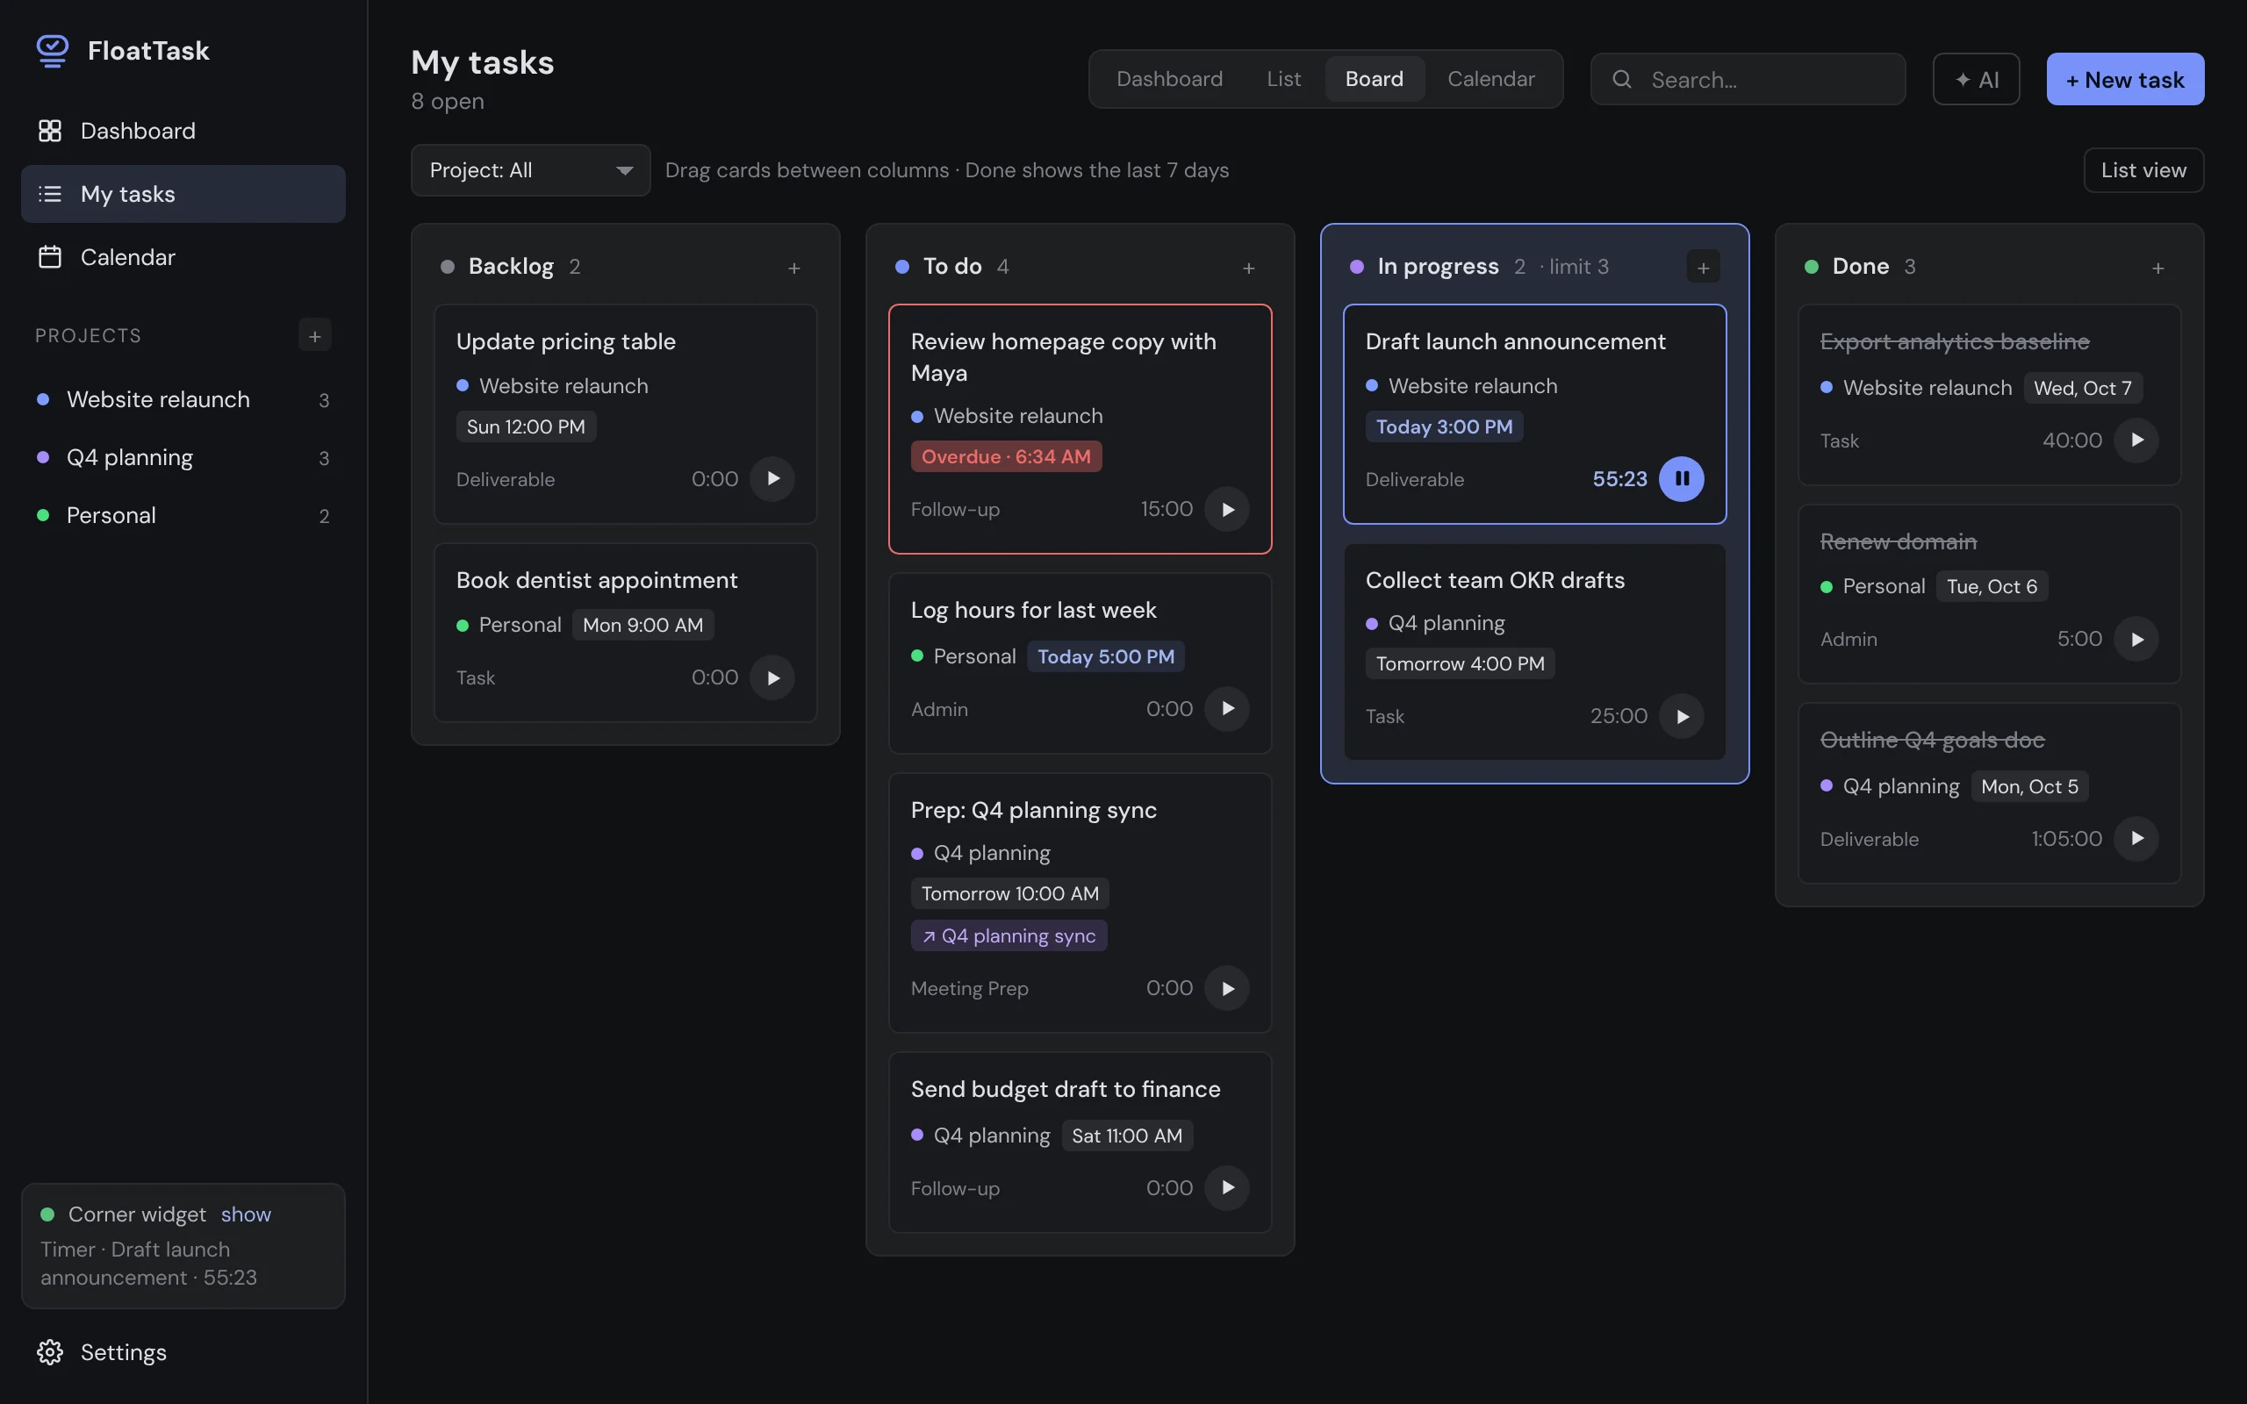
Task: Select the Board view tab
Action: click(1375, 79)
